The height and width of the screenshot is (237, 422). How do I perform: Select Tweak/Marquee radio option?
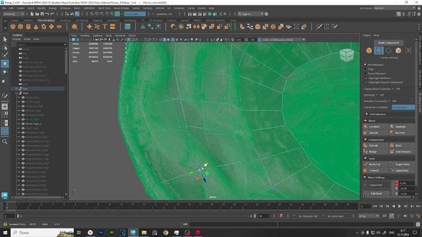tap(365, 73)
